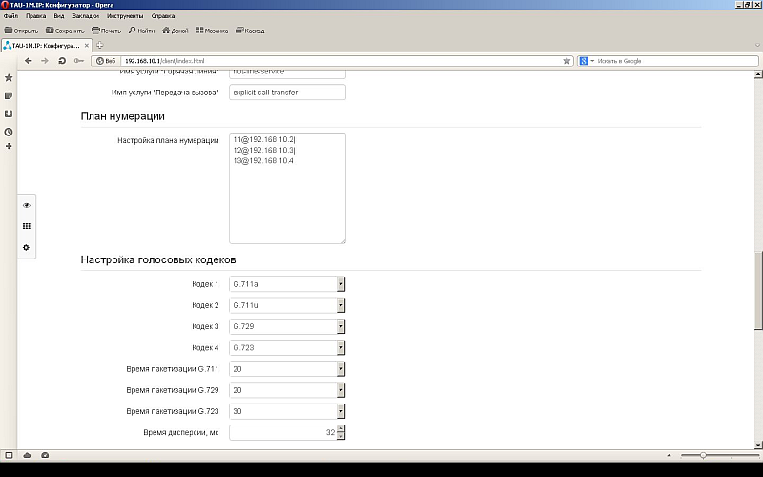The height and width of the screenshot is (477, 763).
Task: Toggle panels icon in status bar
Action: tap(9, 456)
